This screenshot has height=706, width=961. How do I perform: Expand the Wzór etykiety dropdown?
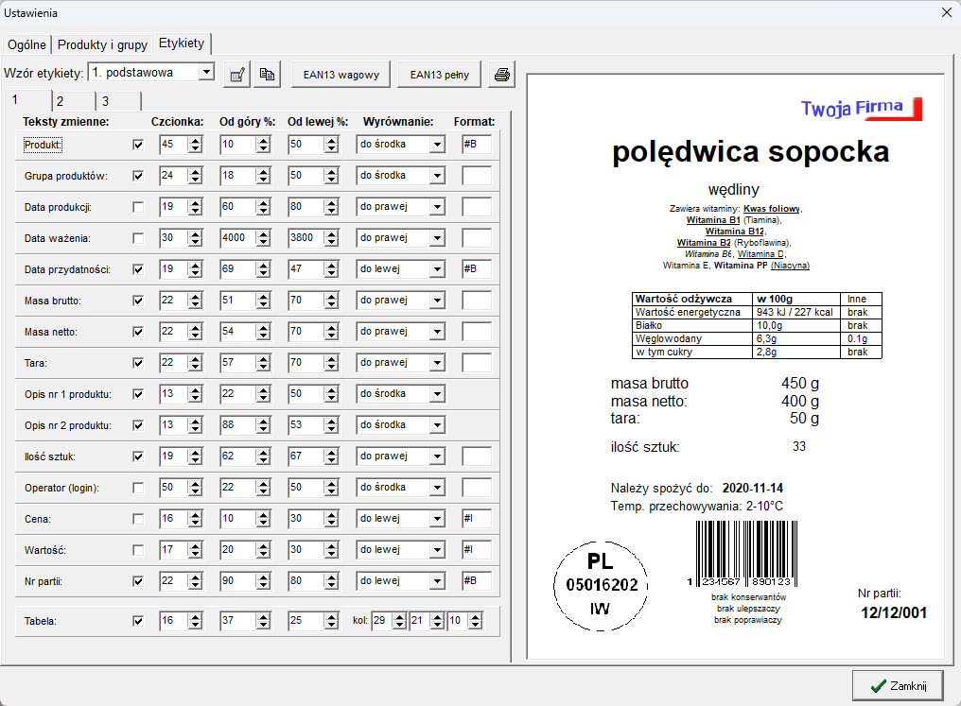pyautogui.click(x=206, y=72)
